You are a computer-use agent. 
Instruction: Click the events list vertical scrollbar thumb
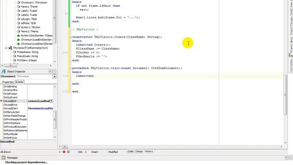[x=55, y=120]
